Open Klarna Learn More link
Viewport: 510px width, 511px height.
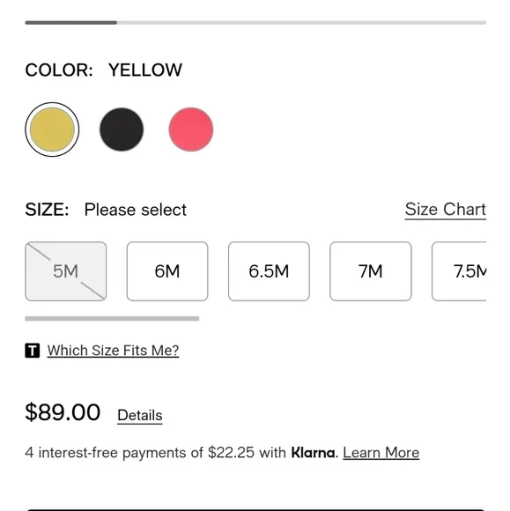click(381, 453)
